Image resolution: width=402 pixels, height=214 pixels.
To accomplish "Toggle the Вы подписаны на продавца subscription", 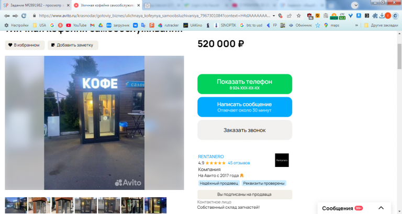I will (x=244, y=194).
